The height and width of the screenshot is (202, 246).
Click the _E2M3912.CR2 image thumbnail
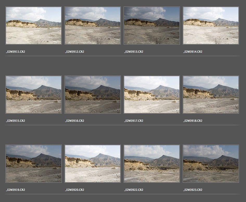93,26
